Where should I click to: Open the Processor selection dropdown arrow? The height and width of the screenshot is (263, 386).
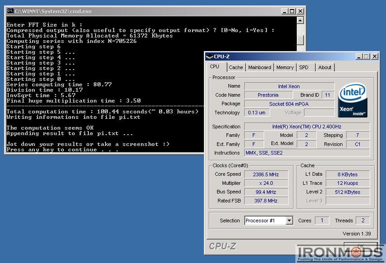(289, 221)
